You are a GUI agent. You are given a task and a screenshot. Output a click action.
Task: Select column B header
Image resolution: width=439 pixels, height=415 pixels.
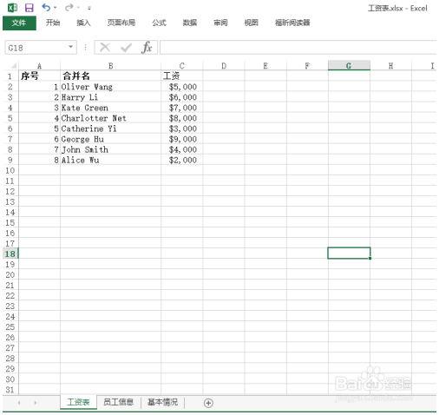point(110,66)
